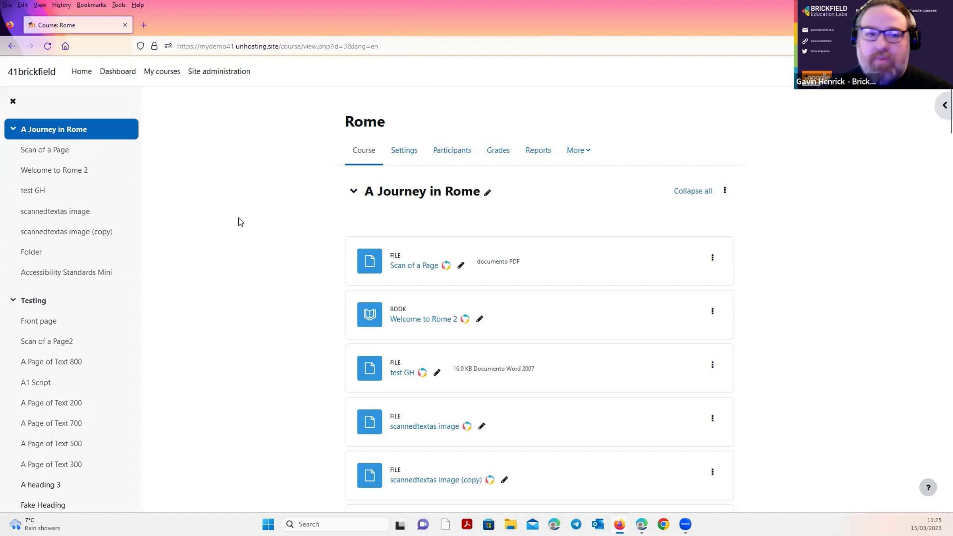Select Accessibility Standards Mini in course index

coord(66,272)
